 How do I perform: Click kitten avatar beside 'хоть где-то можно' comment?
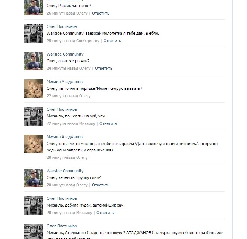34,144
